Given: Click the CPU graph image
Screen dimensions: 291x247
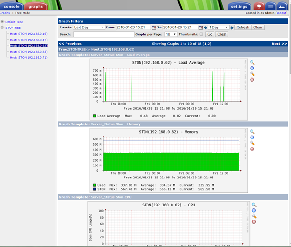Looking at the screenshot, I should coord(168,224).
